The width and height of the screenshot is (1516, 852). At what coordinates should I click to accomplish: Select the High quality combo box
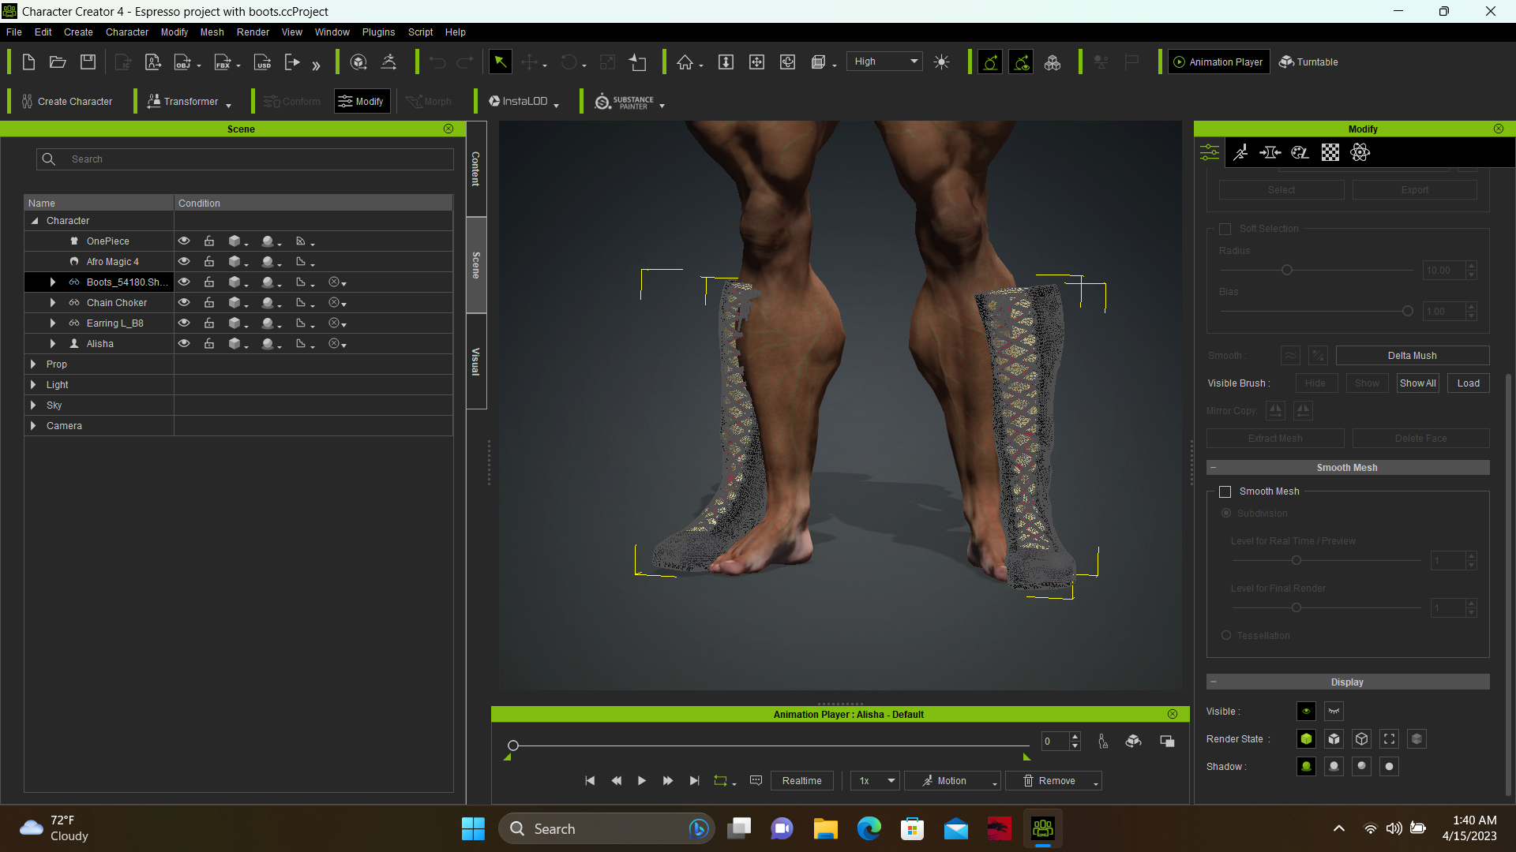point(885,62)
